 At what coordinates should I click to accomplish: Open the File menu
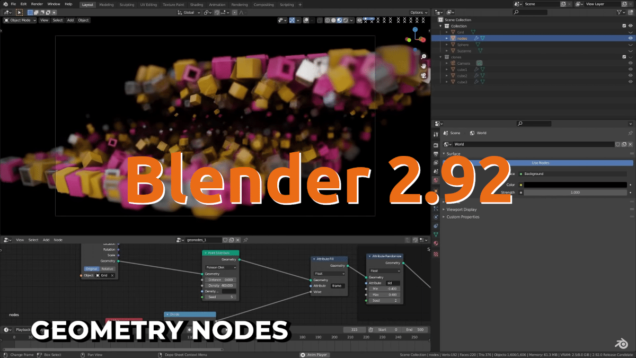(x=13, y=4)
